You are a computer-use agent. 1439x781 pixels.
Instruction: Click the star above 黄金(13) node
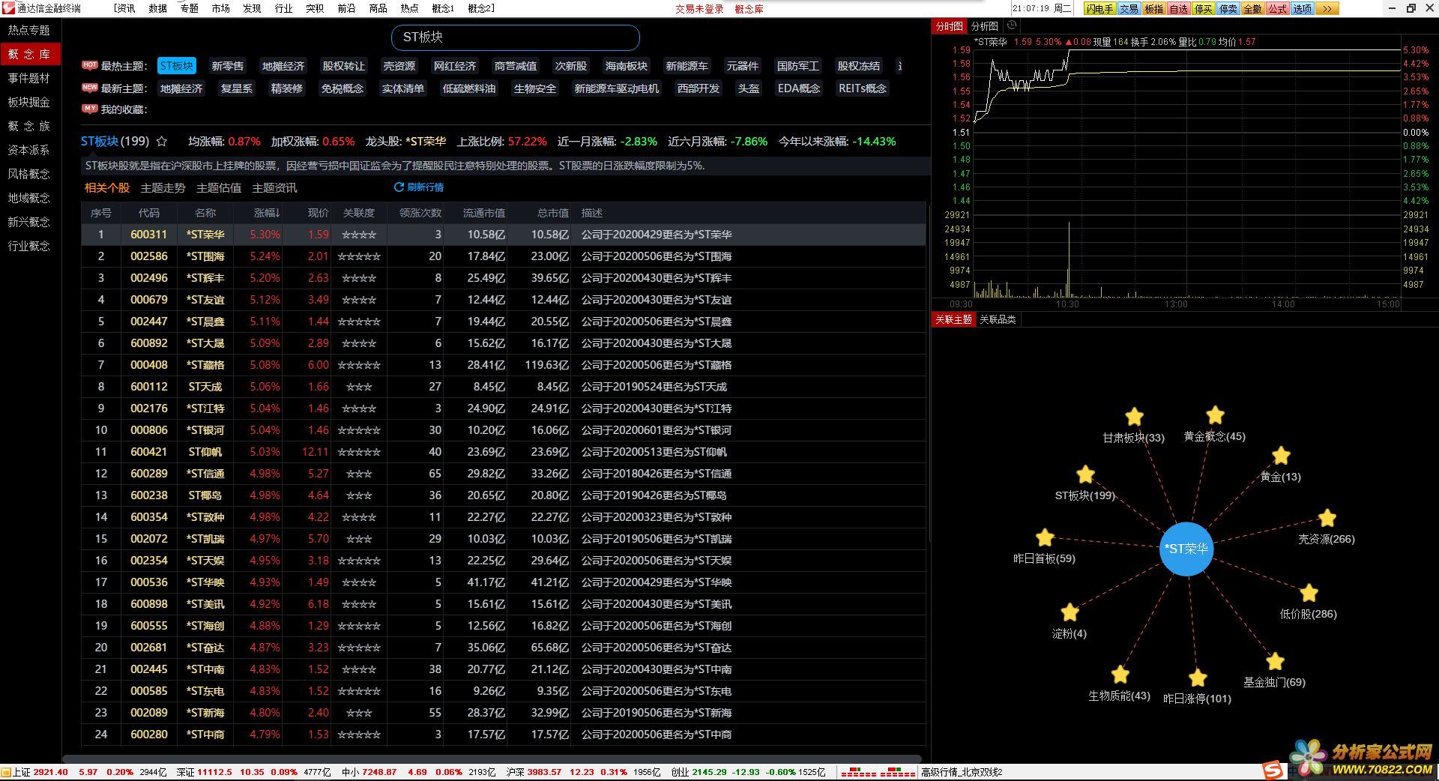(1281, 456)
